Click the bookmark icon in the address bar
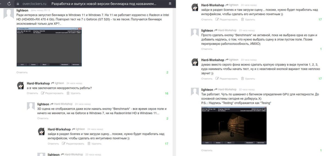This screenshot has height=156, width=326. pyautogui.click(x=170, y=4)
